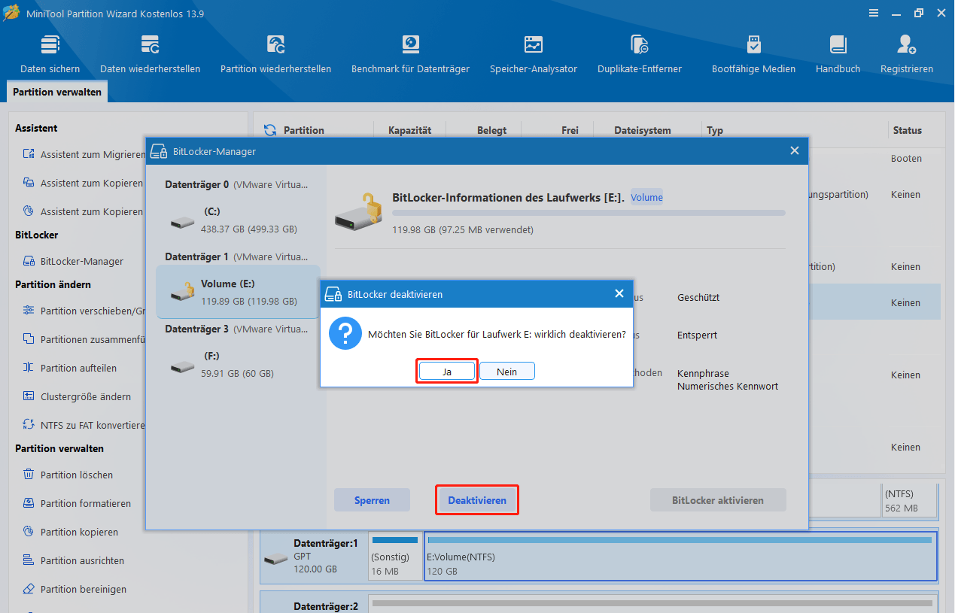Click the NTFS zu FAT konvertieren icon
The width and height of the screenshot is (955, 613).
pyautogui.click(x=29, y=425)
